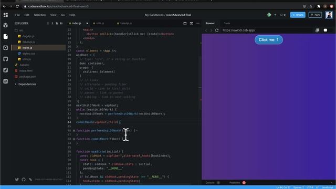Click the 'Click me: 1' button in preview
The width and height of the screenshot is (336, 189).
click(x=269, y=40)
